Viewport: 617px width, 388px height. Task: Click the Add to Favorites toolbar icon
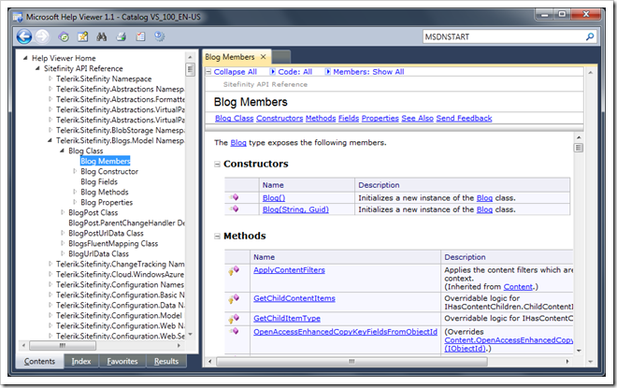pyautogui.click(x=83, y=36)
